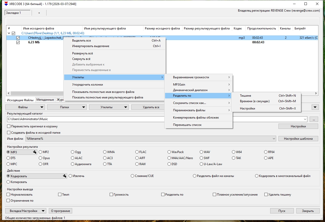Open the Сохранить список как... submenu
The image size is (325, 222).
[x=199, y=103]
